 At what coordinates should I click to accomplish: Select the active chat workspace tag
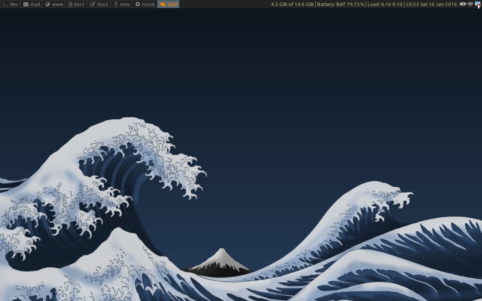pos(169,4)
